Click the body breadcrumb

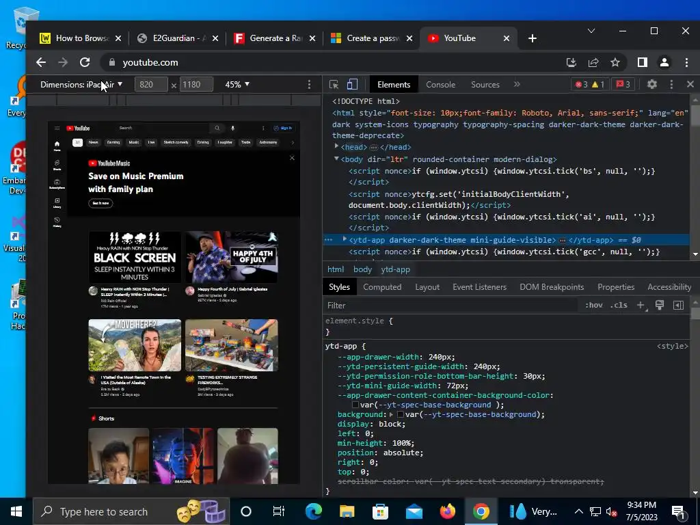(362, 269)
